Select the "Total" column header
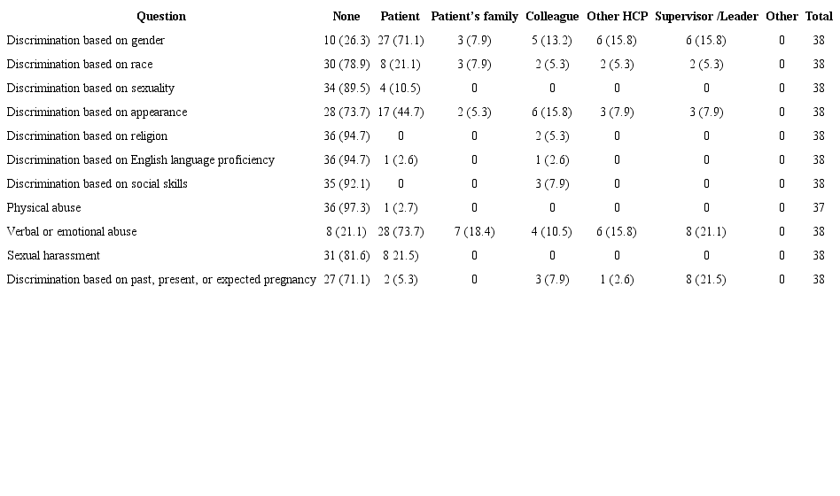 click(x=819, y=17)
